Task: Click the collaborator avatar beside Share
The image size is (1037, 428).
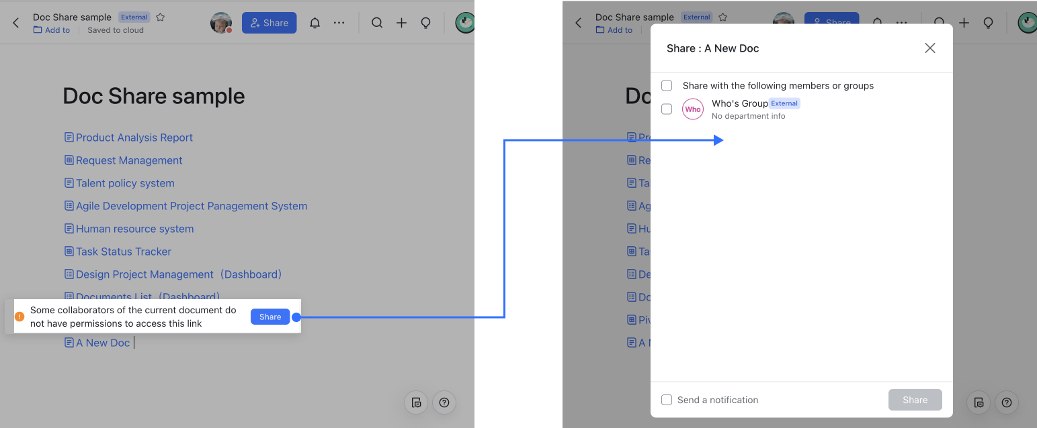Action: point(221,22)
